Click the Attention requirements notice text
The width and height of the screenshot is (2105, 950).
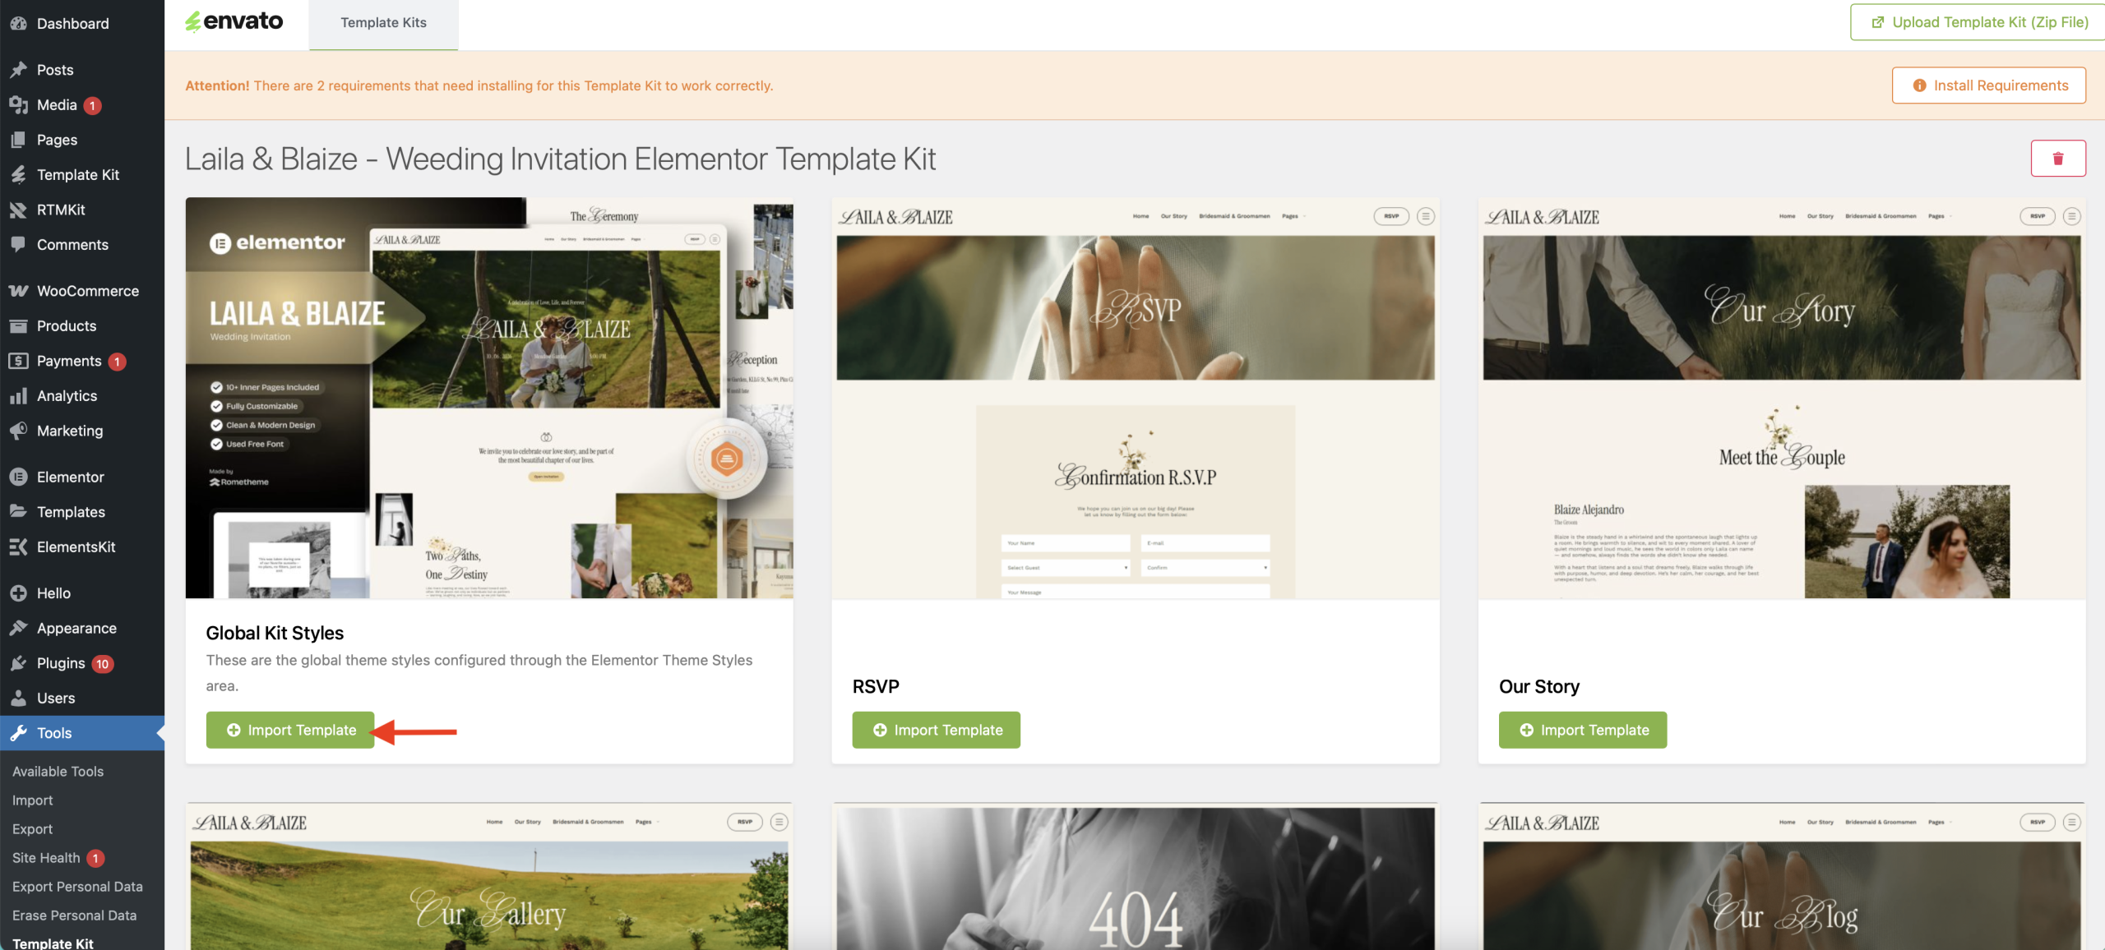[479, 85]
